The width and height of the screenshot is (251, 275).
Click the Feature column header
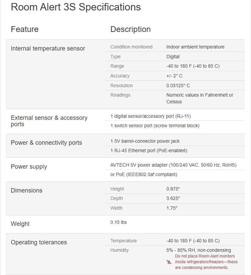pos(25,29)
